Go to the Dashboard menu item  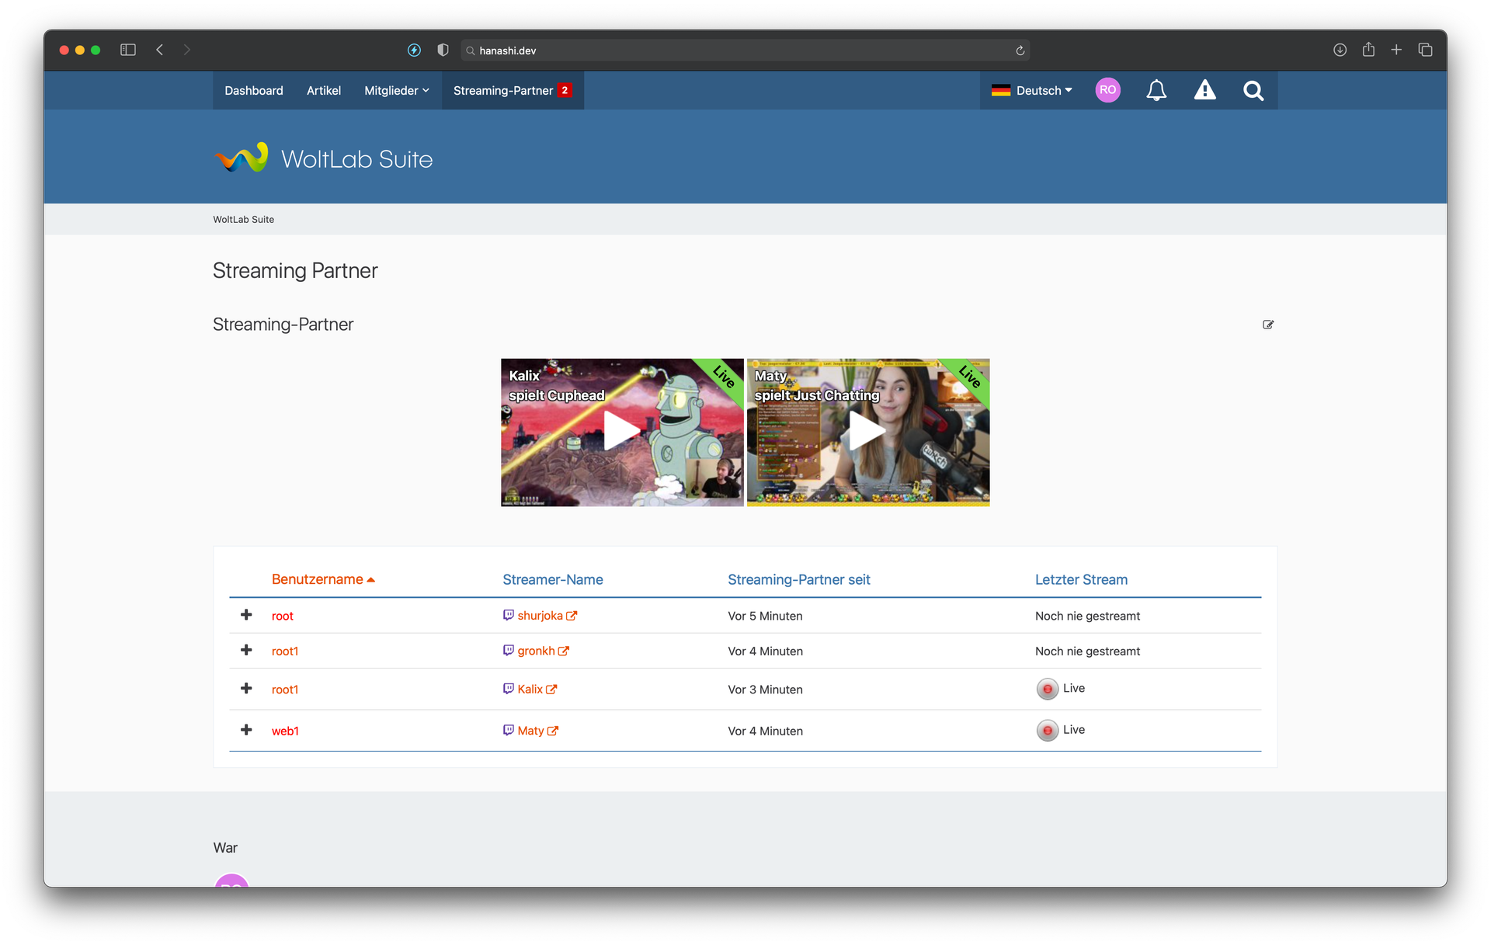(x=253, y=91)
